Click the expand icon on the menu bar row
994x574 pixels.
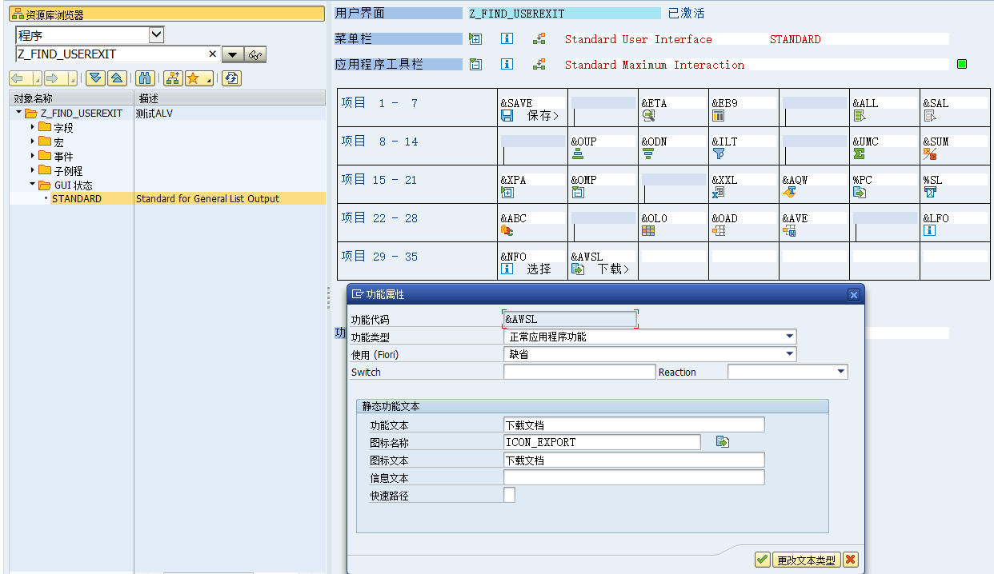pos(475,39)
